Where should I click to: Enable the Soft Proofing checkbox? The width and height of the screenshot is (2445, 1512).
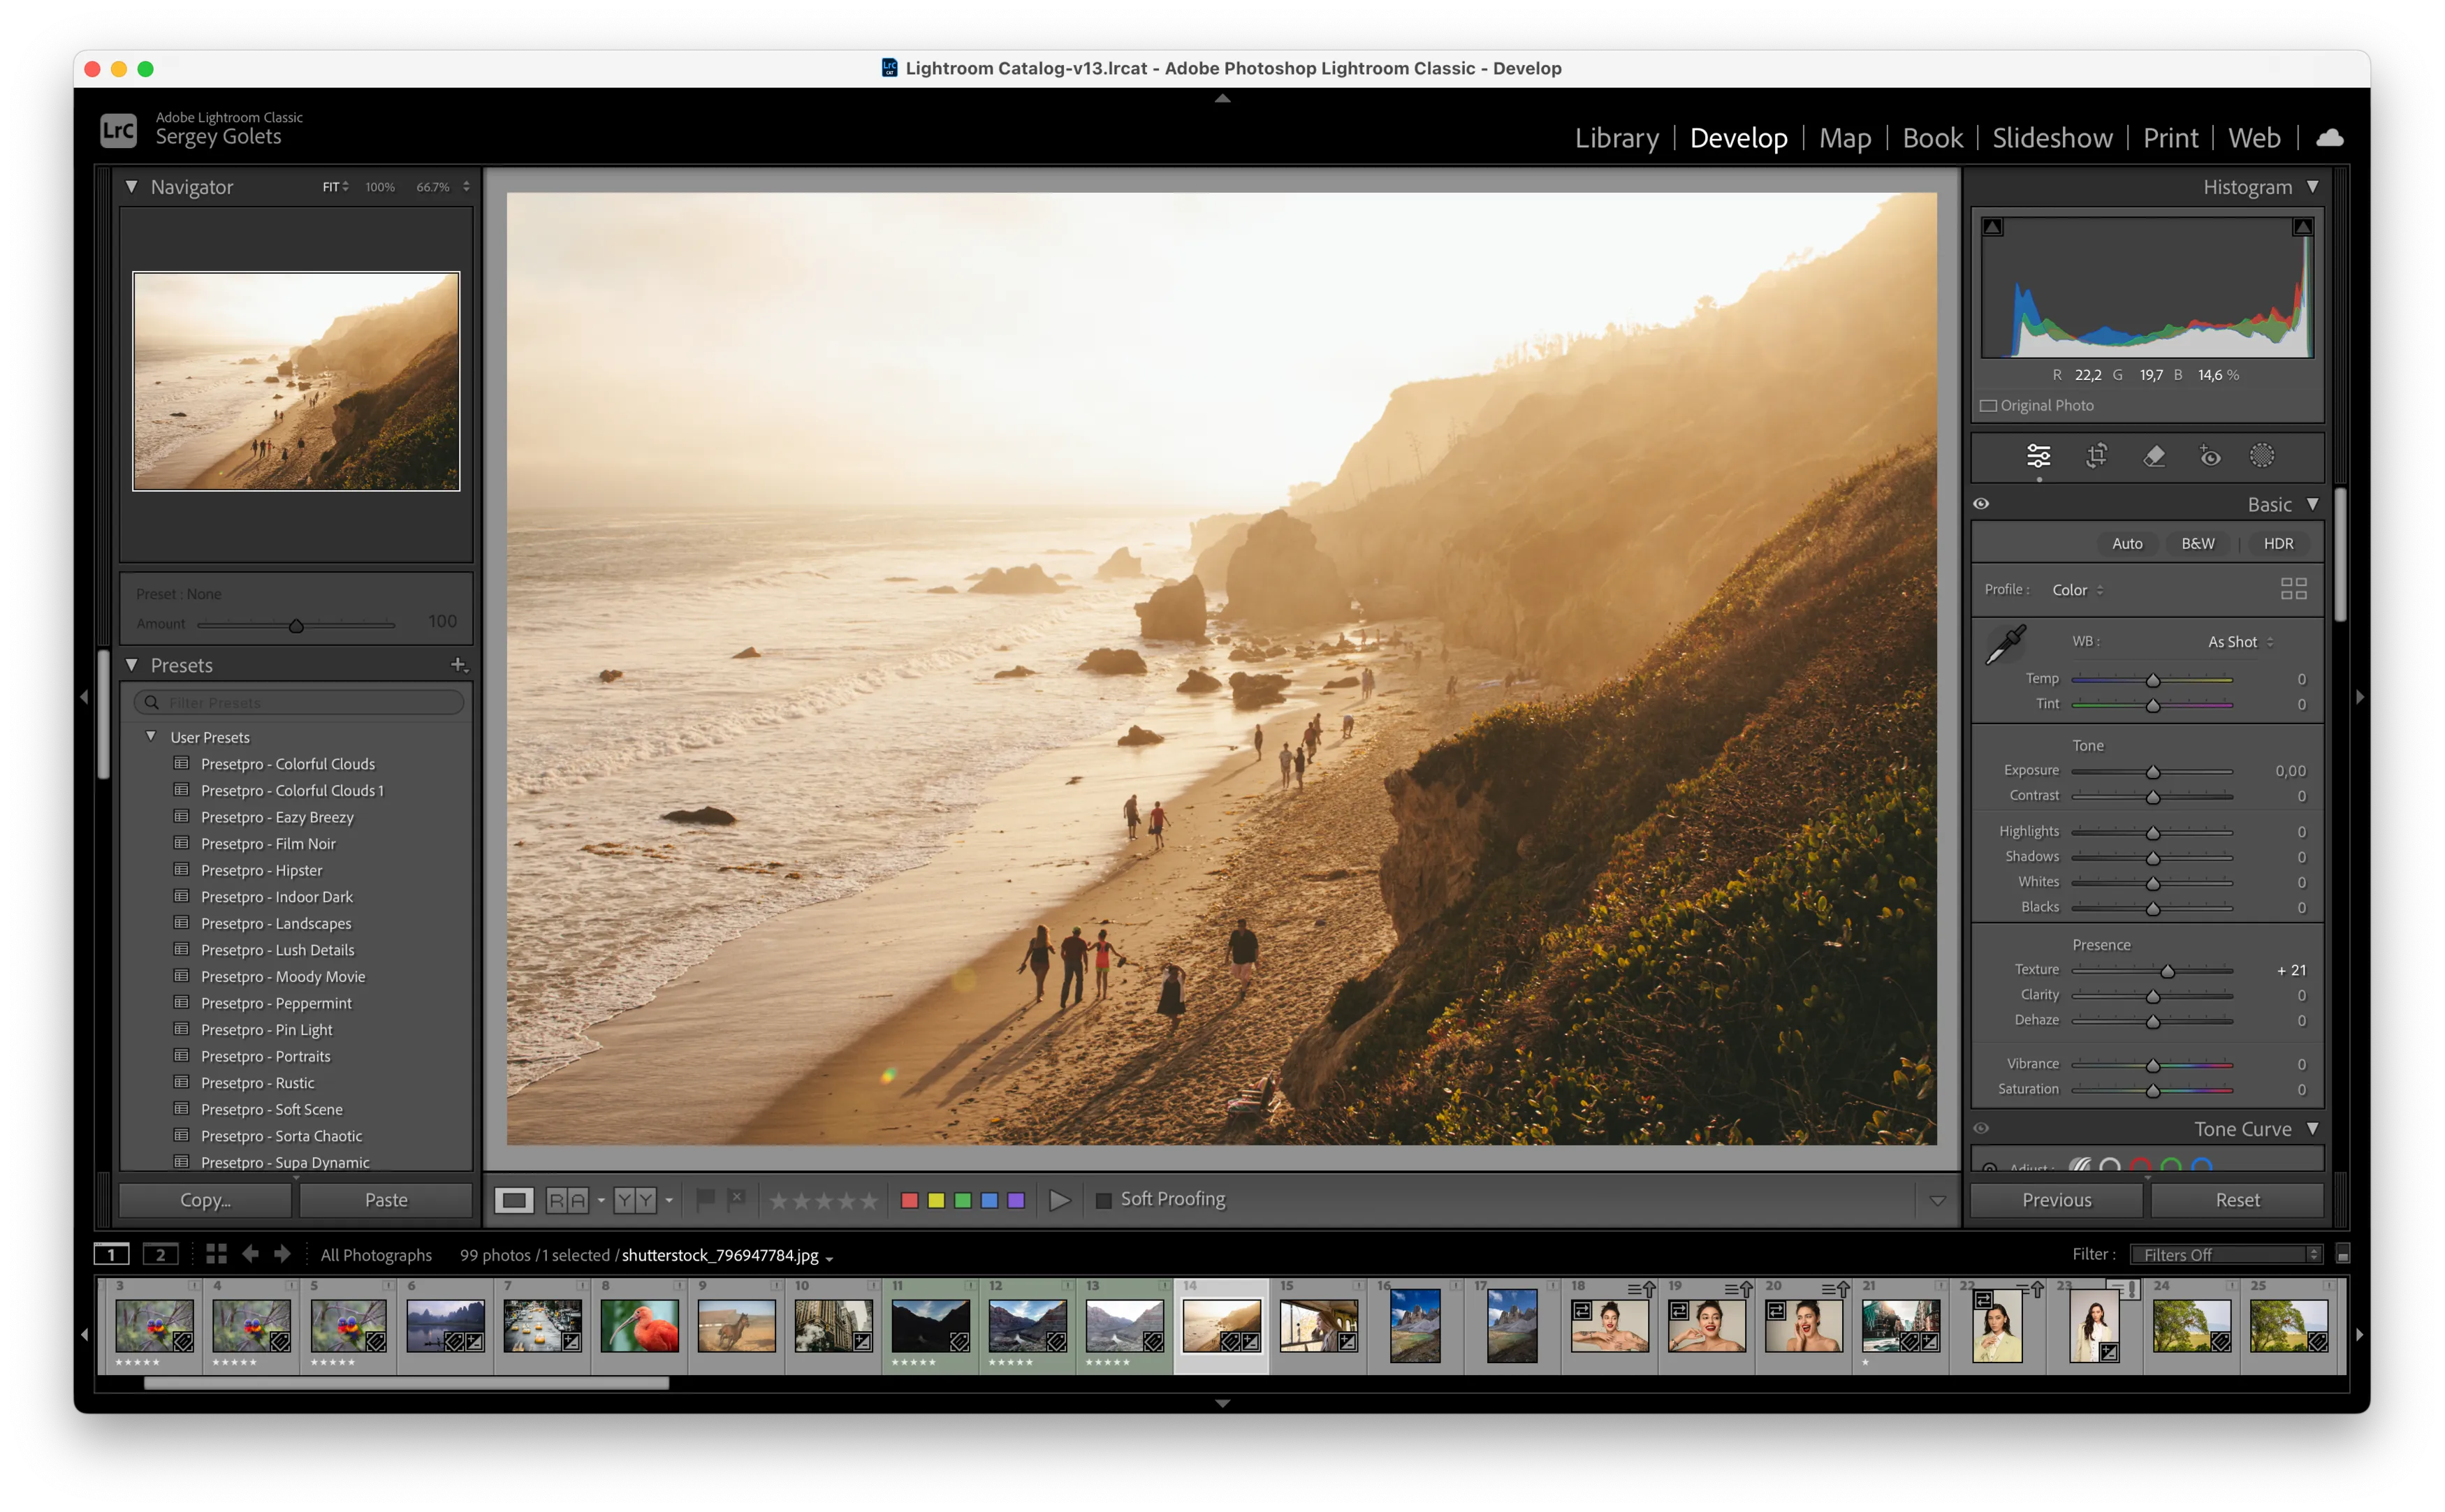click(1103, 1200)
